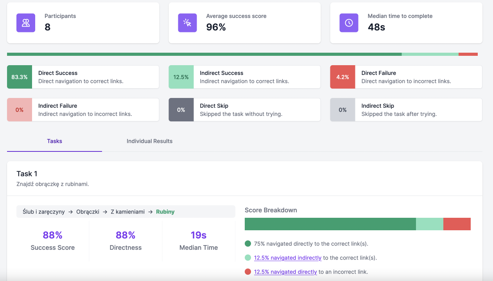Click the 83.3% Direct Success badge
The height and width of the screenshot is (281, 493).
click(x=20, y=77)
